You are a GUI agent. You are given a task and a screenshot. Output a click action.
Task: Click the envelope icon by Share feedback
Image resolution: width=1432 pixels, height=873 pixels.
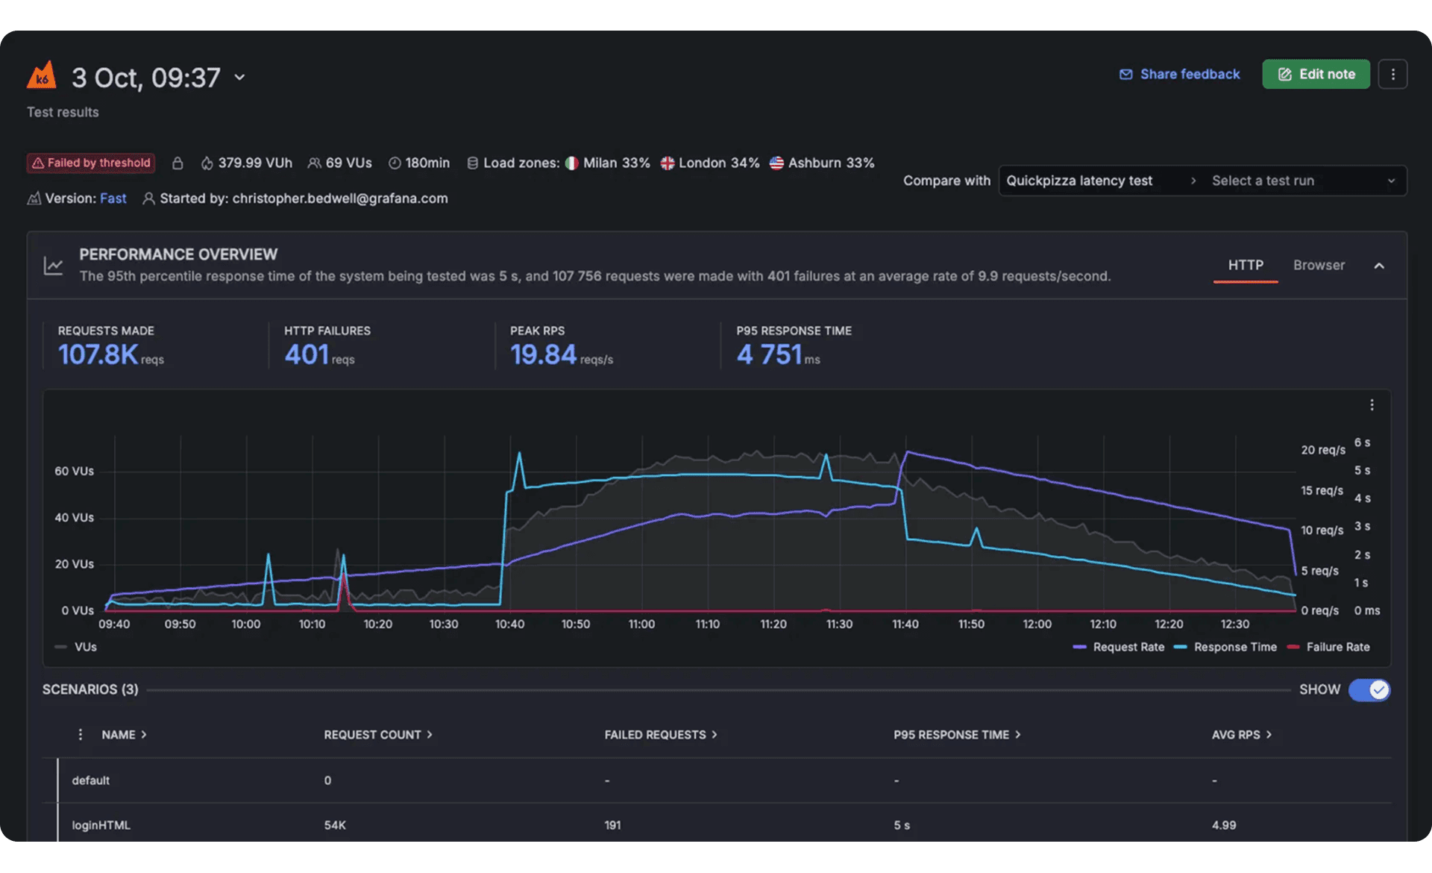pos(1125,75)
